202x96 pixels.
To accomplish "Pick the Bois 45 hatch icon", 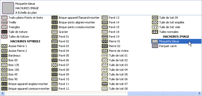I will (4, 74).
